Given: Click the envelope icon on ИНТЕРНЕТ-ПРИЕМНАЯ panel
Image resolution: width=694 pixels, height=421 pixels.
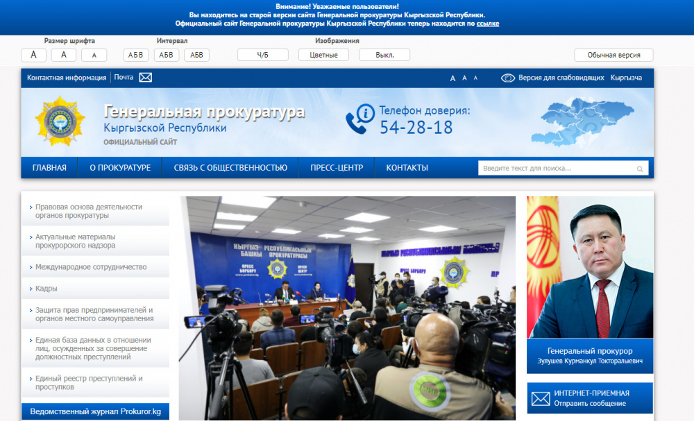Looking at the screenshot, I should pos(541,398).
